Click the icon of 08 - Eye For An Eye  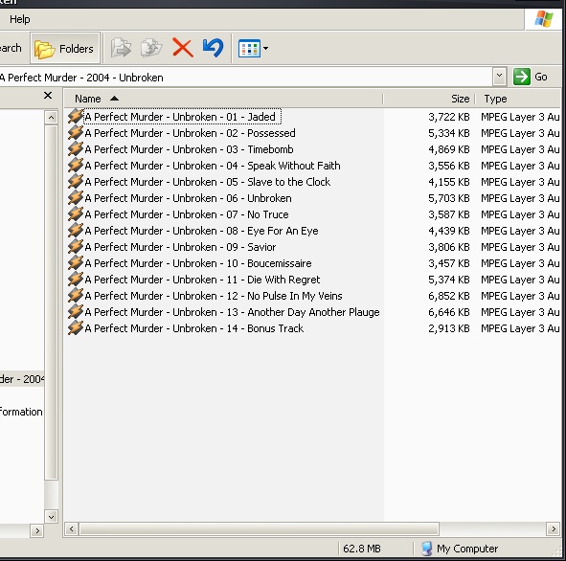pyautogui.click(x=76, y=230)
